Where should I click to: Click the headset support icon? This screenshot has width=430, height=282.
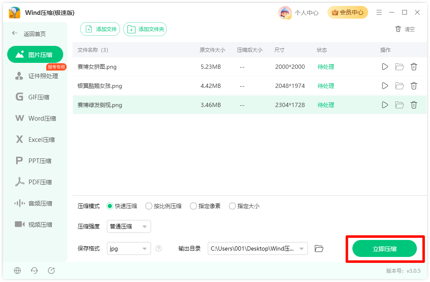[34, 271]
